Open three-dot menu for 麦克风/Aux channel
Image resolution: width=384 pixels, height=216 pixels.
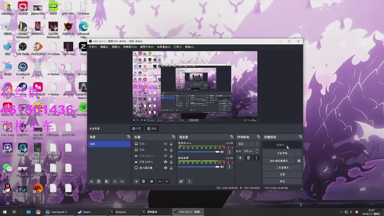pyautogui.click(x=229, y=152)
